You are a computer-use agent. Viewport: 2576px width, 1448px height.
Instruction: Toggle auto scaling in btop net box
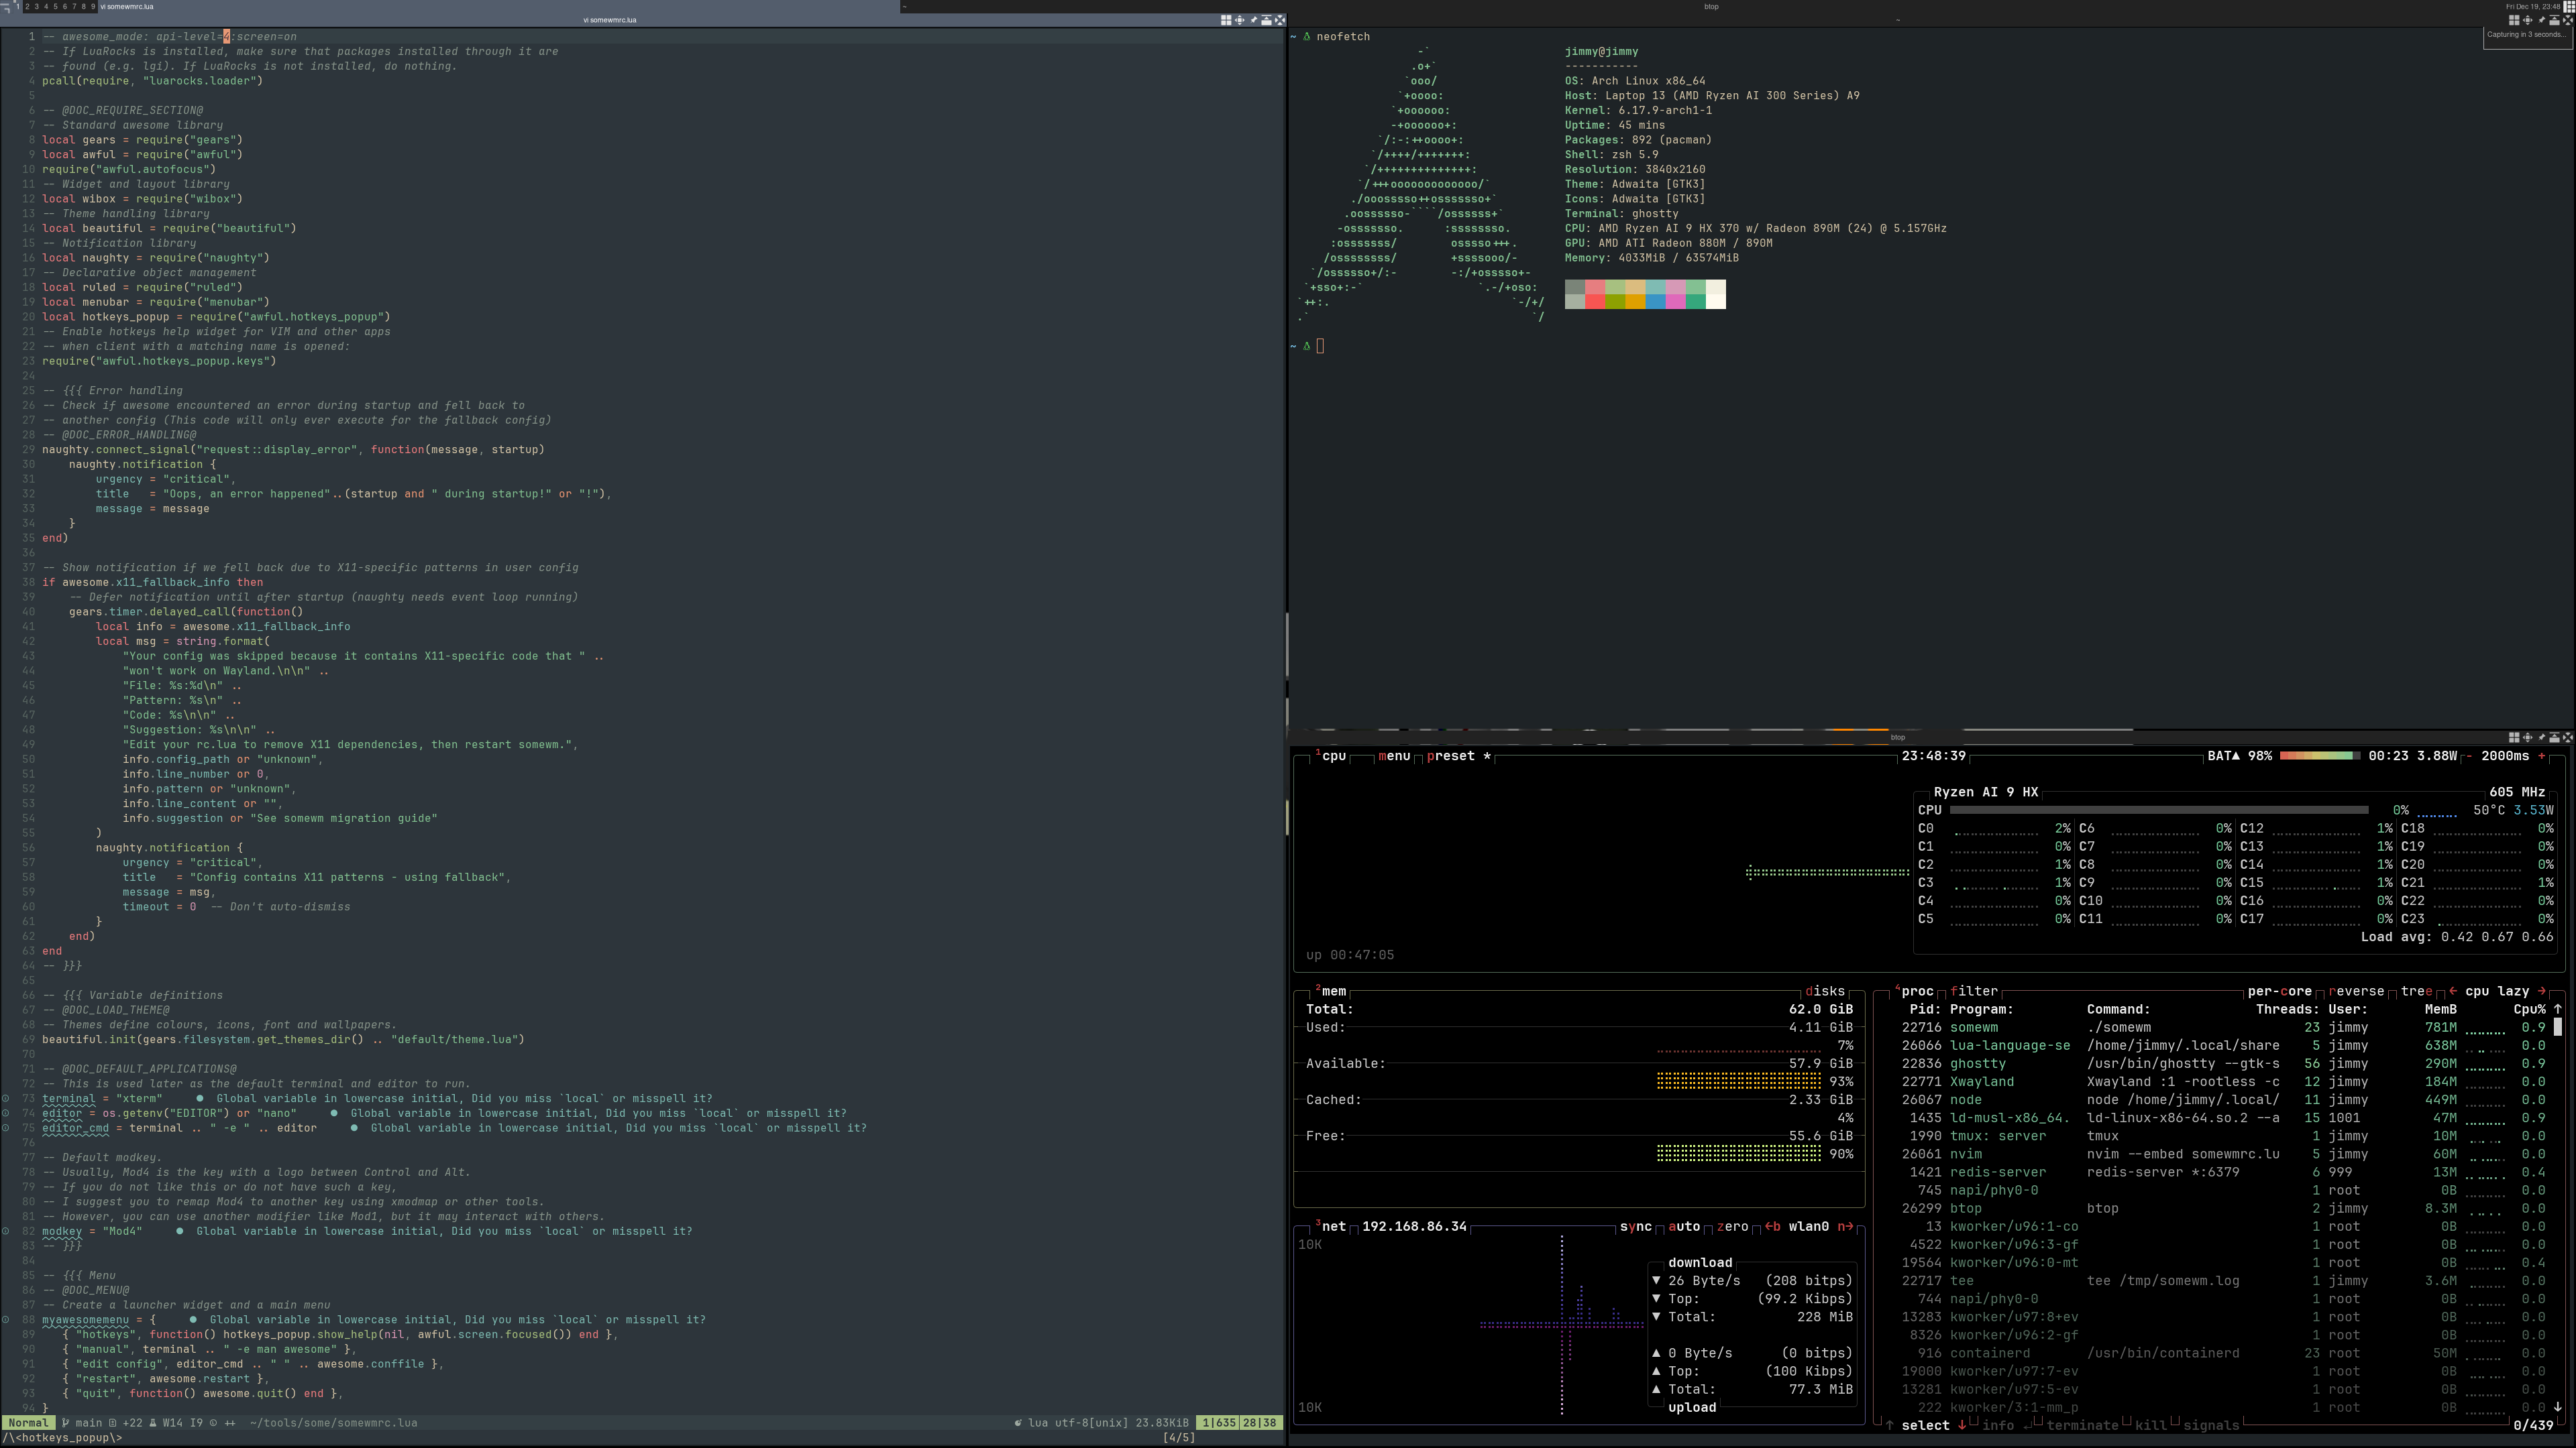(x=1685, y=1226)
